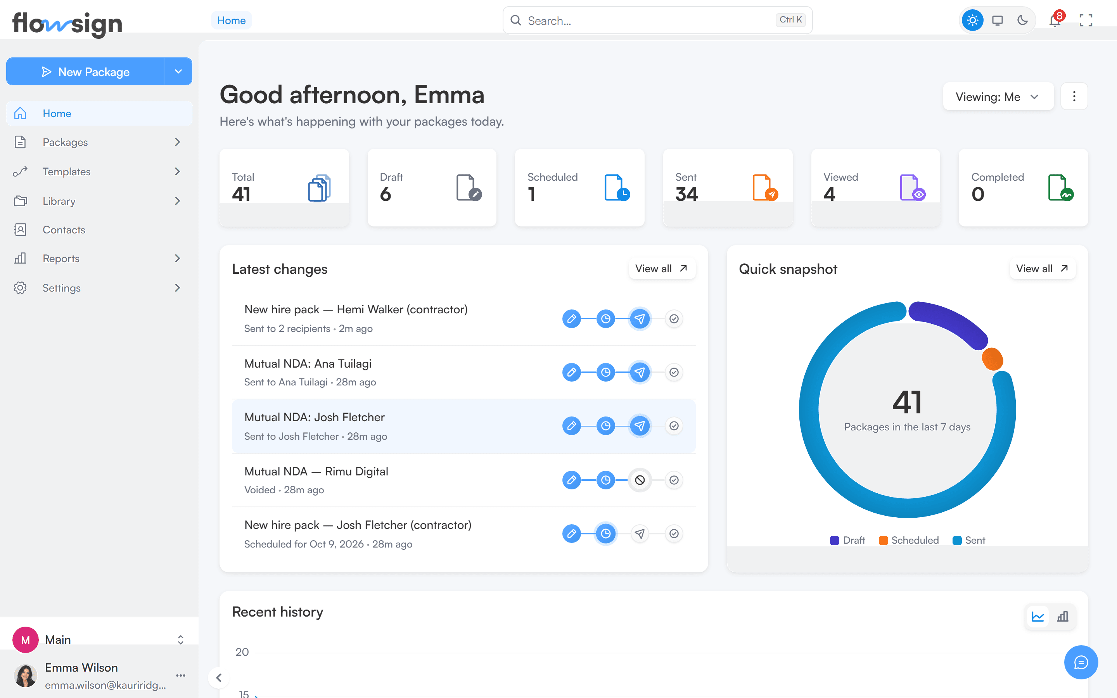The height and width of the screenshot is (698, 1117).
Task: Open the Viewing: Me dropdown
Action: [998, 97]
